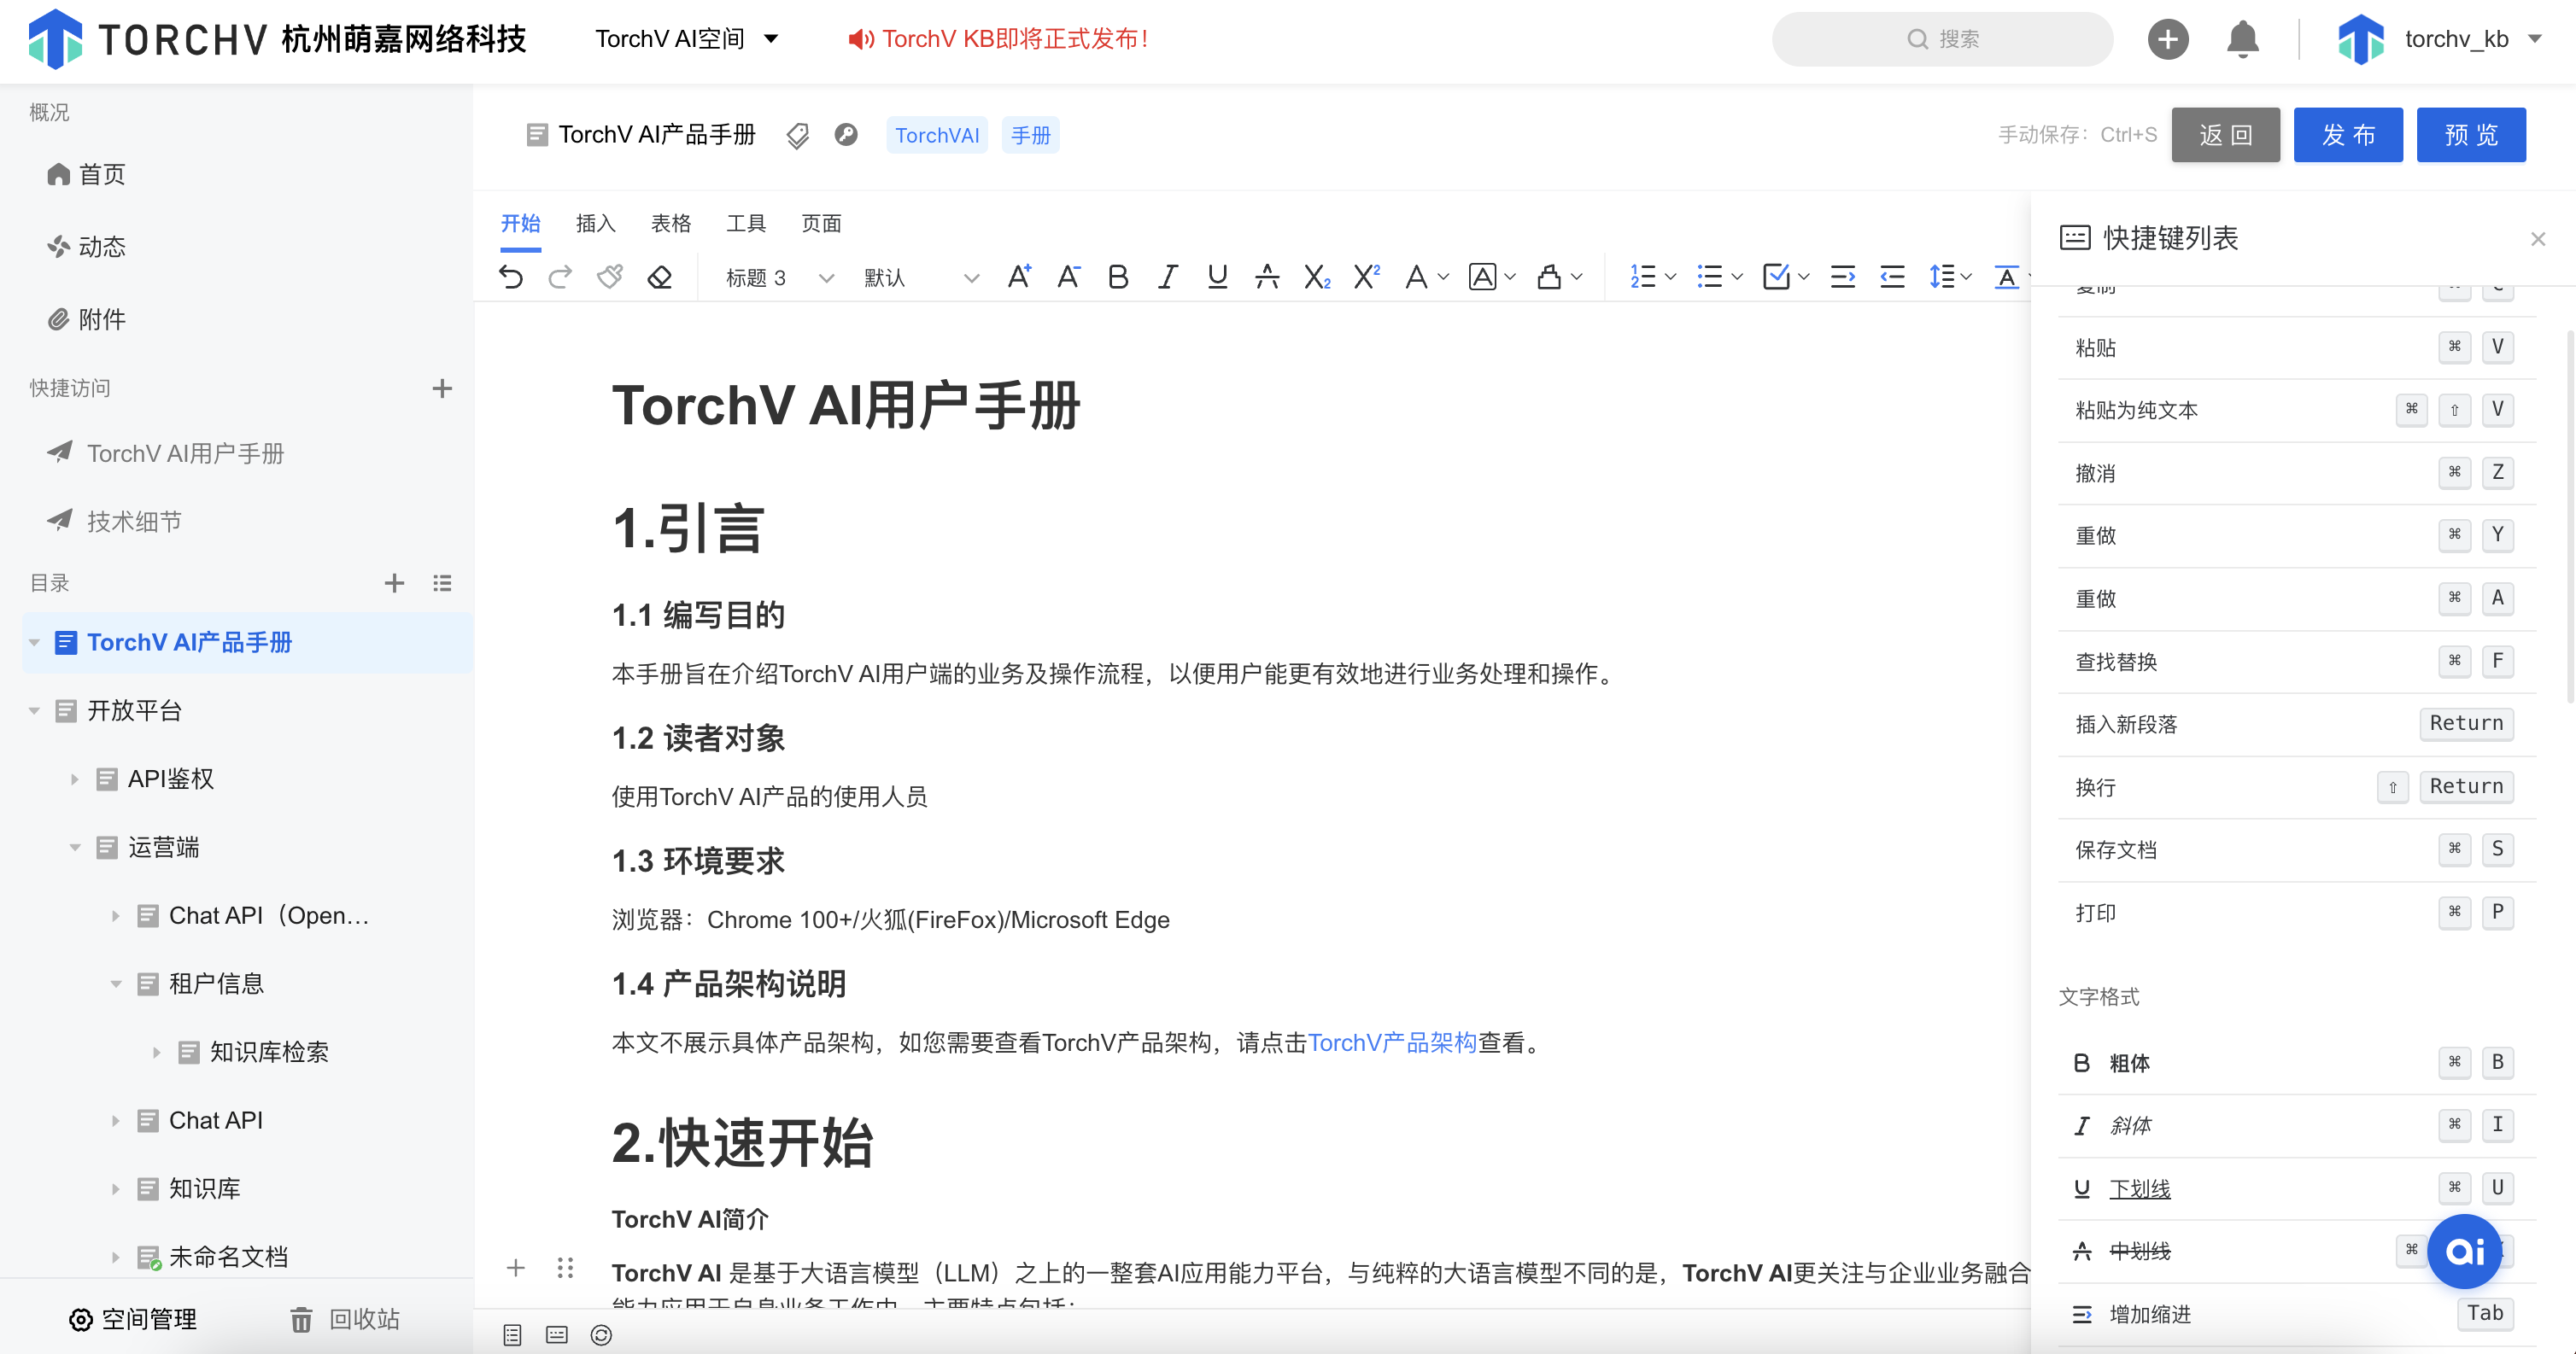Open the 回收站 recycle bin
The height and width of the screenshot is (1354, 2576).
click(x=344, y=1319)
